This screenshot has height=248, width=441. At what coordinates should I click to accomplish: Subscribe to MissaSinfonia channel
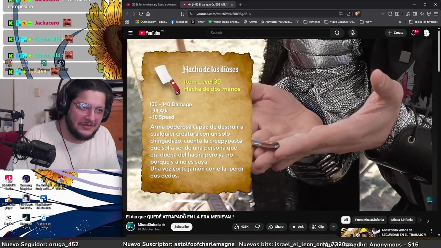(181, 227)
